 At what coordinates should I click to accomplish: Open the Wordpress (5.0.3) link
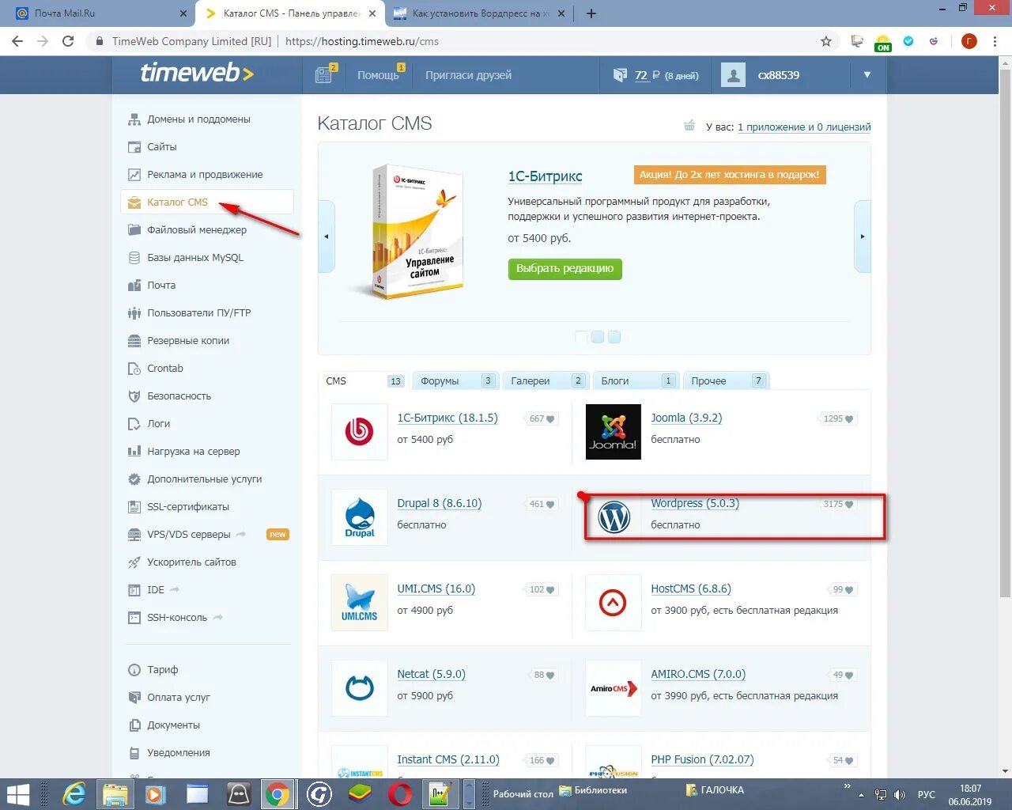pyautogui.click(x=695, y=503)
